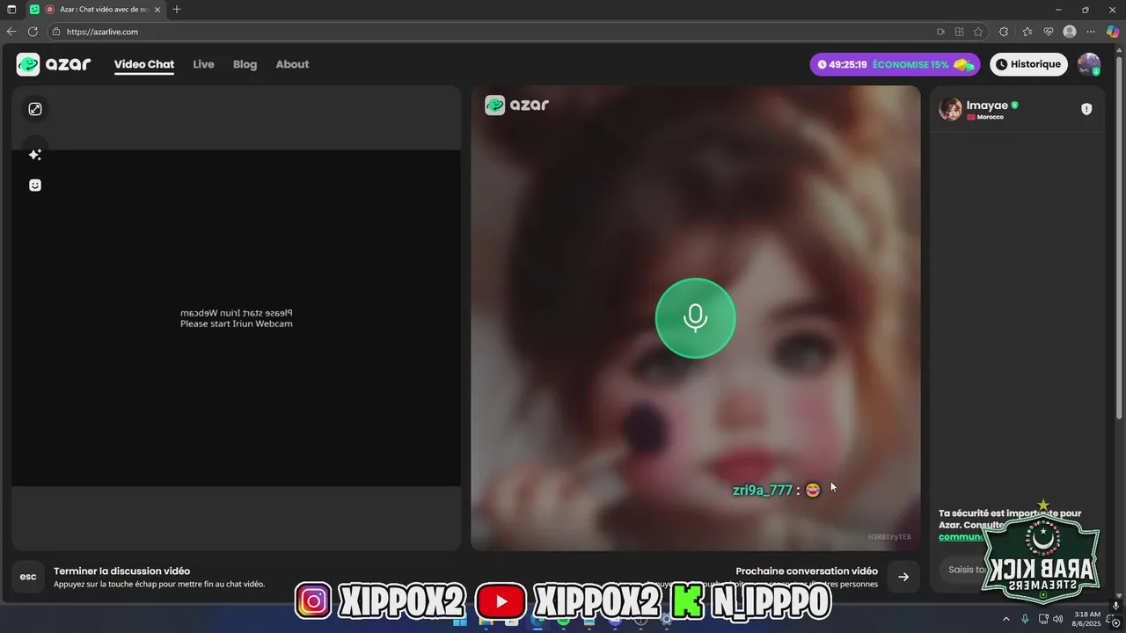This screenshot has width=1126, height=633.
Task: Click the split screen icon in address bar
Action: pyautogui.click(x=960, y=32)
